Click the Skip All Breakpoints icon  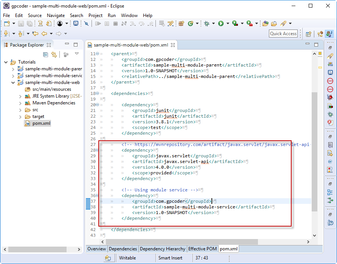click(86, 23)
